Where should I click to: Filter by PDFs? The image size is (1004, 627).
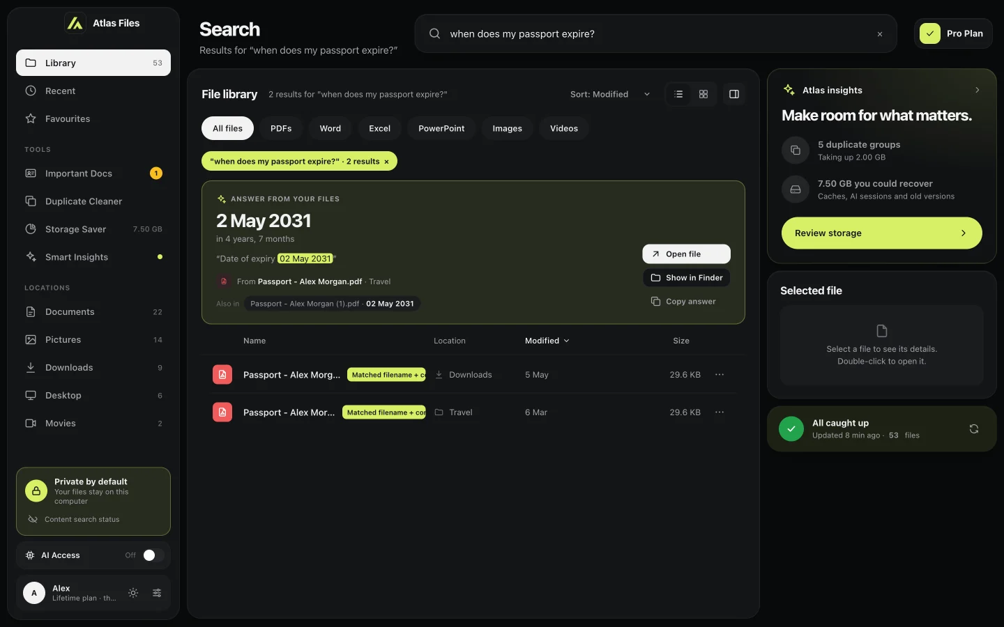281,128
